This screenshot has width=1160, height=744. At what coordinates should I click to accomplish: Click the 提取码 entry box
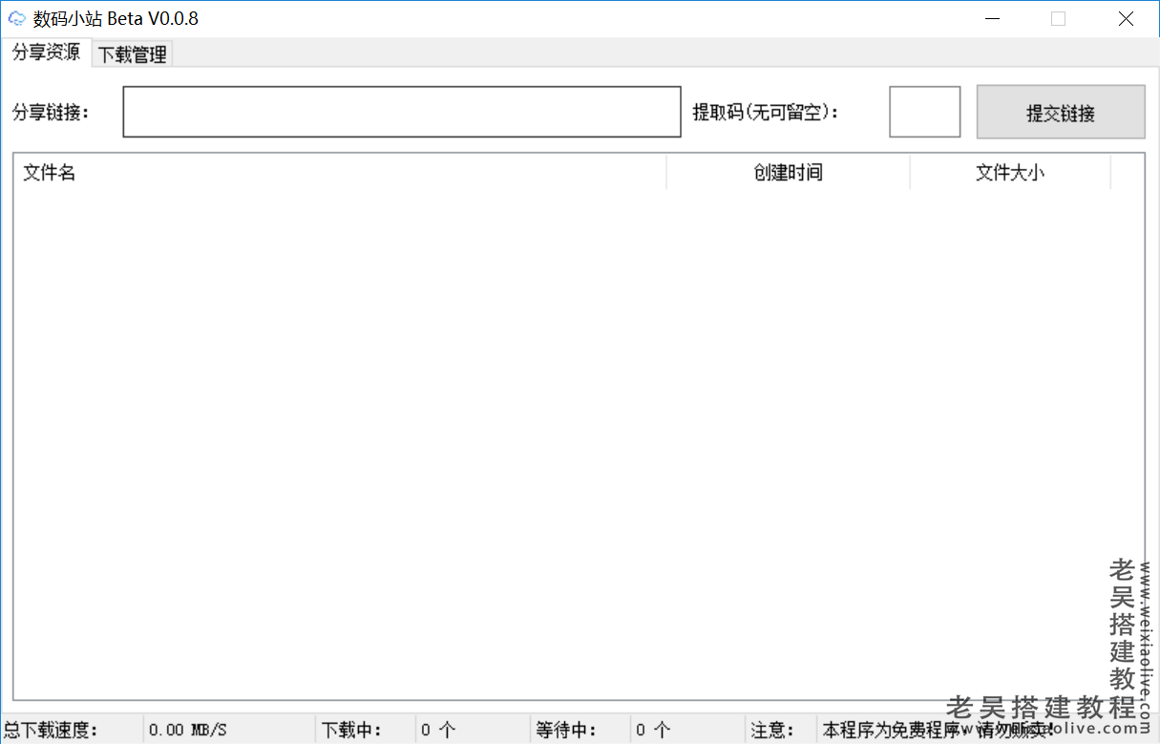pos(923,111)
